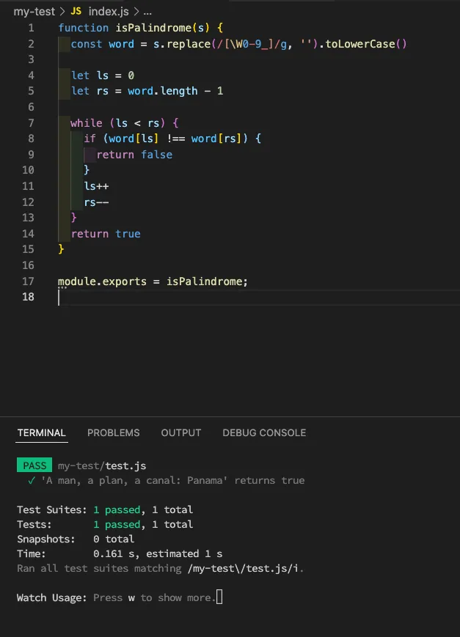Click the 'replace' method name

pos(189,44)
